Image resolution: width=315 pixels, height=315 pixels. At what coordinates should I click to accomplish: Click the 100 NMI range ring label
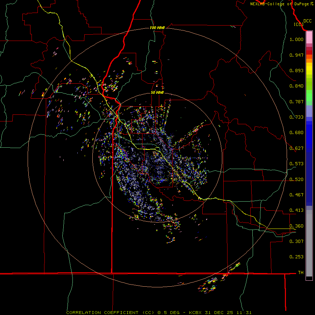(157, 28)
